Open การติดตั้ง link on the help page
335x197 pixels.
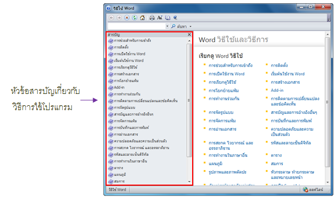click(x=279, y=65)
